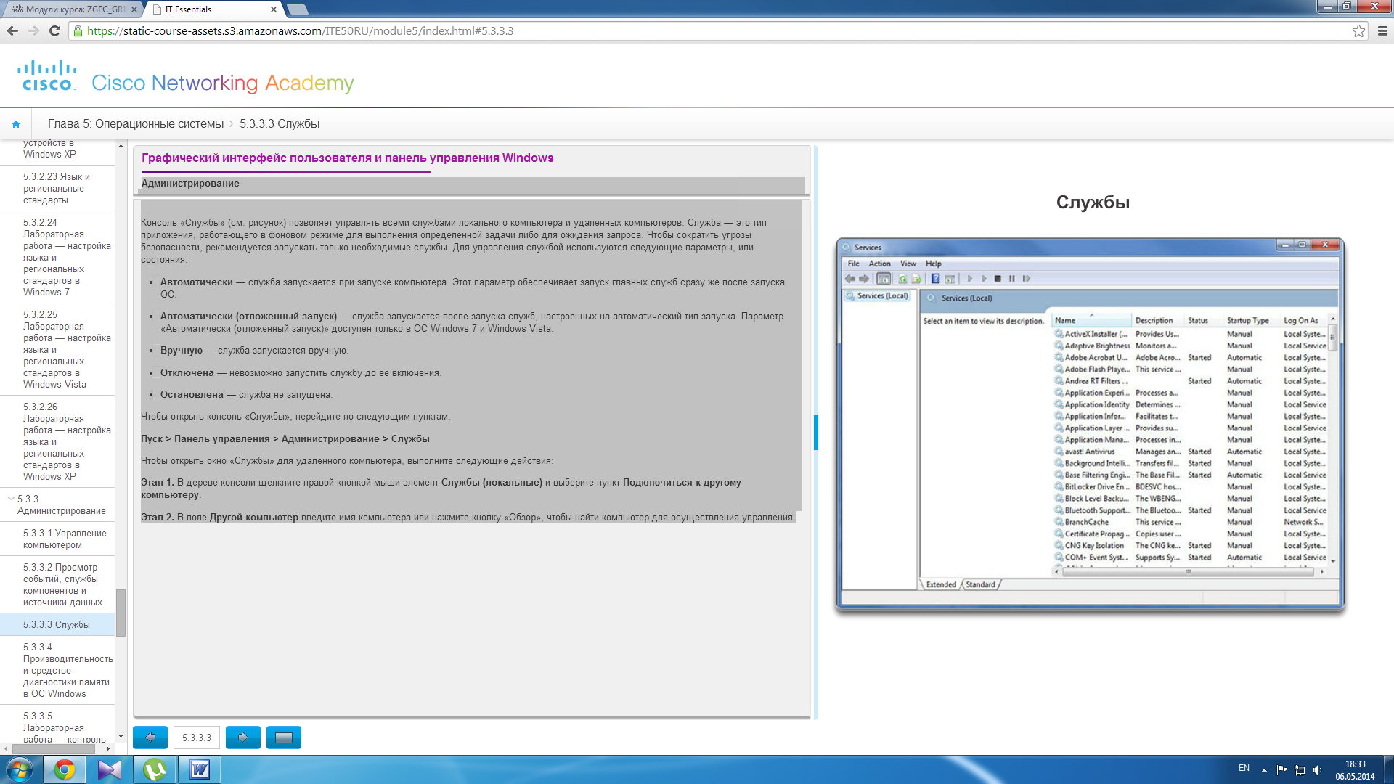
Task: Open the Windows Start menu
Action: pyautogui.click(x=19, y=769)
